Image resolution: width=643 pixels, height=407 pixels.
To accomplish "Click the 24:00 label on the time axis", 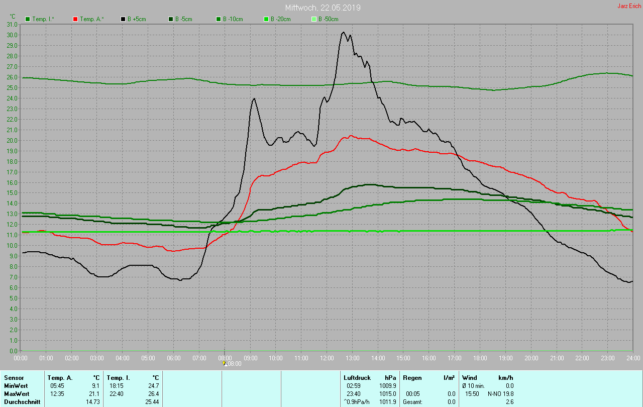I will coord(633,358).
